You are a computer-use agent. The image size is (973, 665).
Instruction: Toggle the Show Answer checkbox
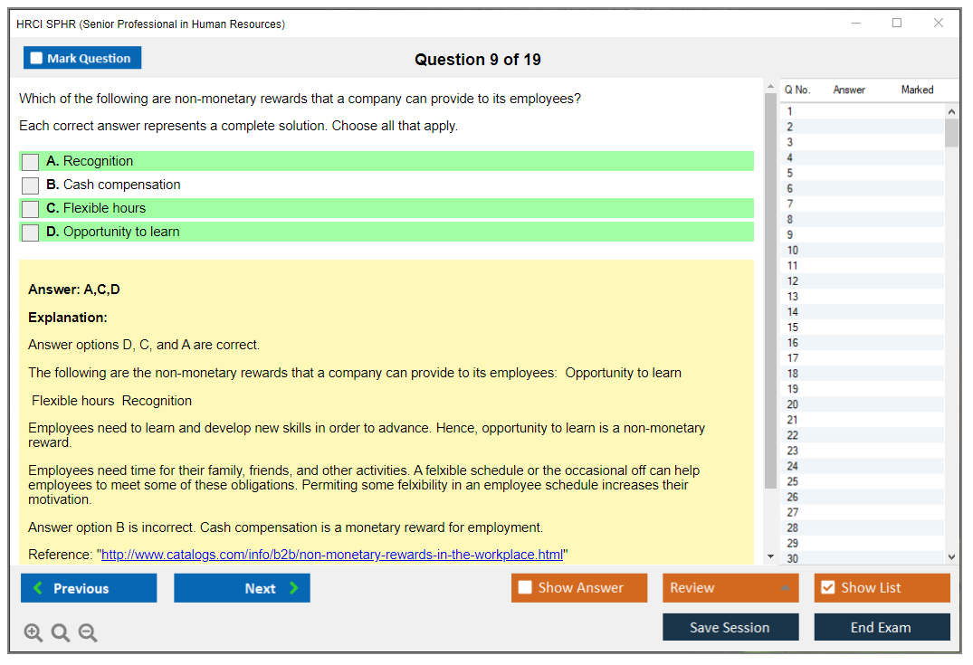coord(525,588)
